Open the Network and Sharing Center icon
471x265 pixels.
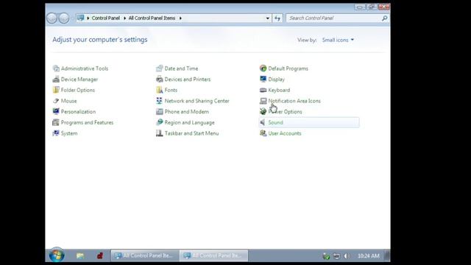coord(160,101)
